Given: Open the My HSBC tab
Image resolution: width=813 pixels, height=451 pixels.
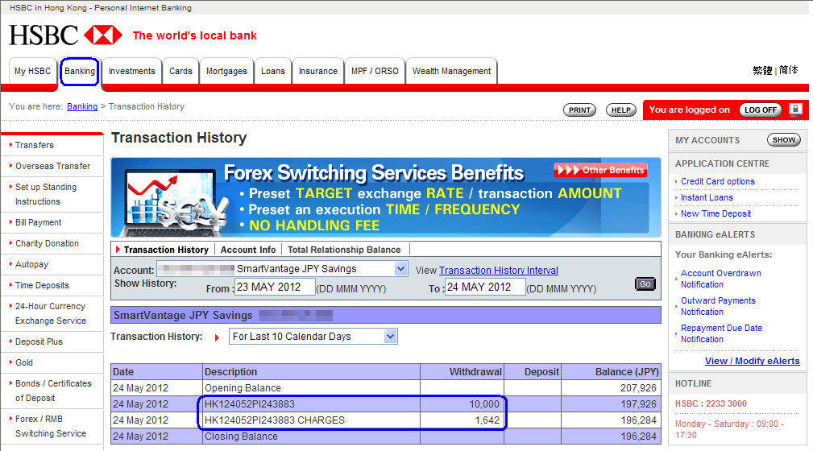Looking at the screenshot, I should point(33,71).
